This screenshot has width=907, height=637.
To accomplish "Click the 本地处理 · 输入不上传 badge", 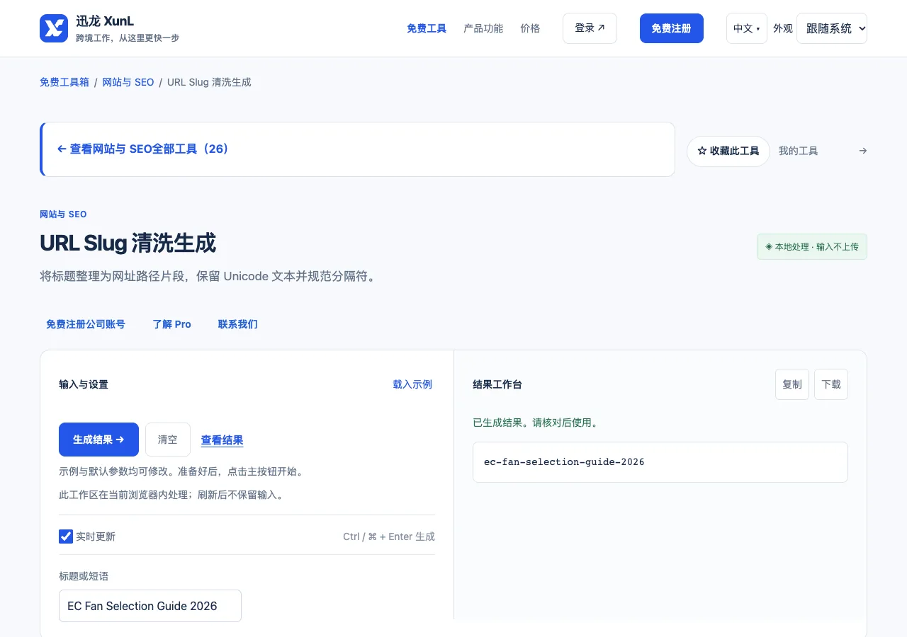I will tap(812, 247).
